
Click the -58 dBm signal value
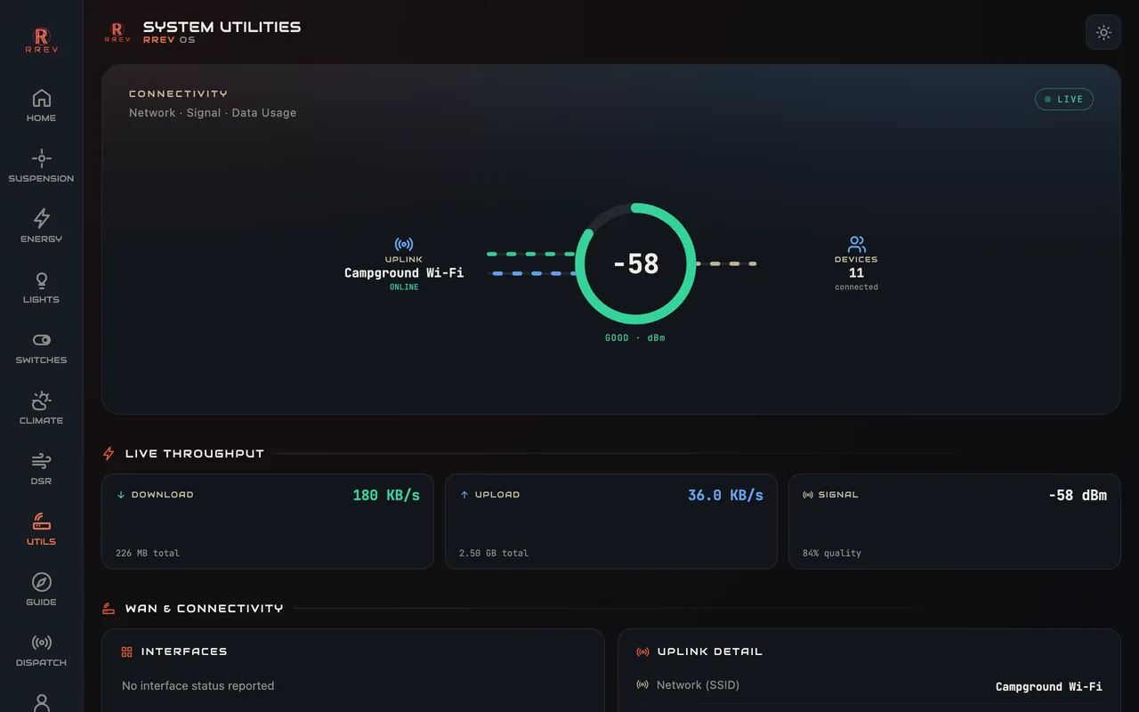point(1078,495)
